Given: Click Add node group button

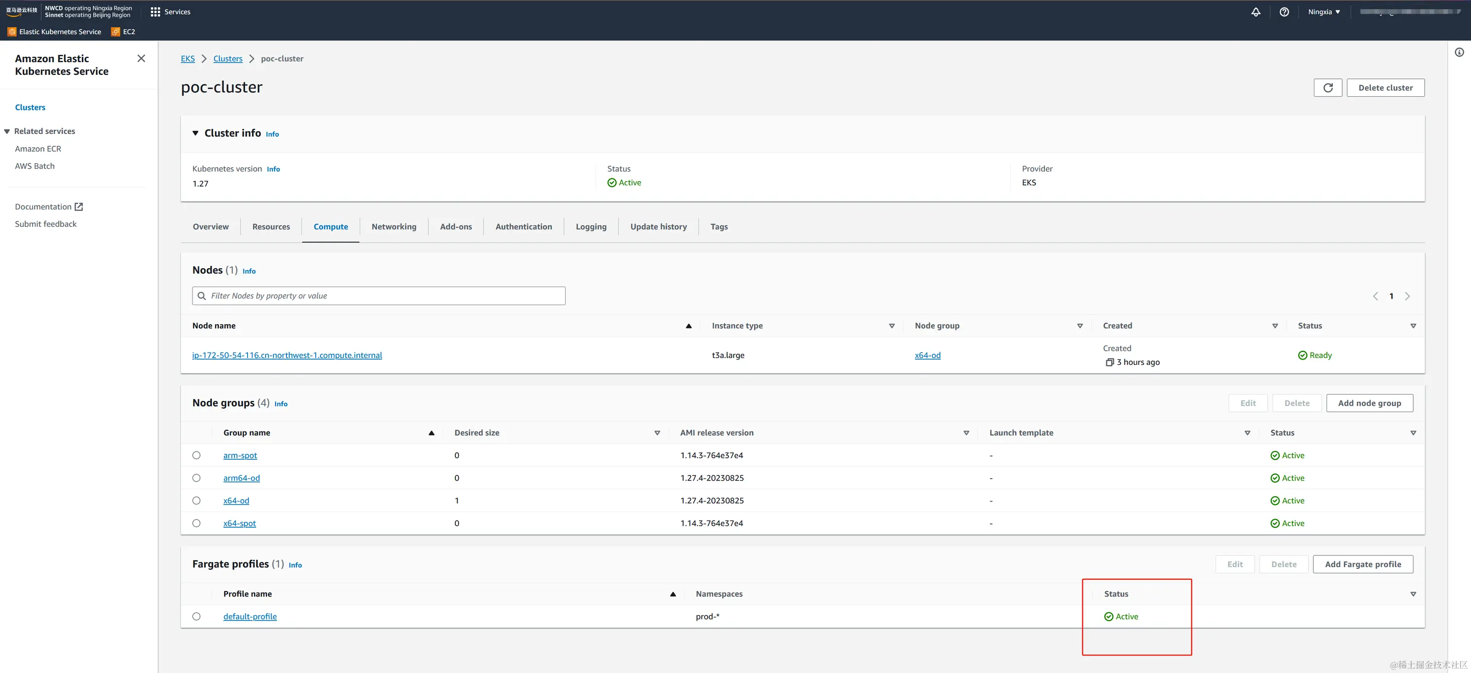Looking at the screenshot, I should coord(1369,403).
